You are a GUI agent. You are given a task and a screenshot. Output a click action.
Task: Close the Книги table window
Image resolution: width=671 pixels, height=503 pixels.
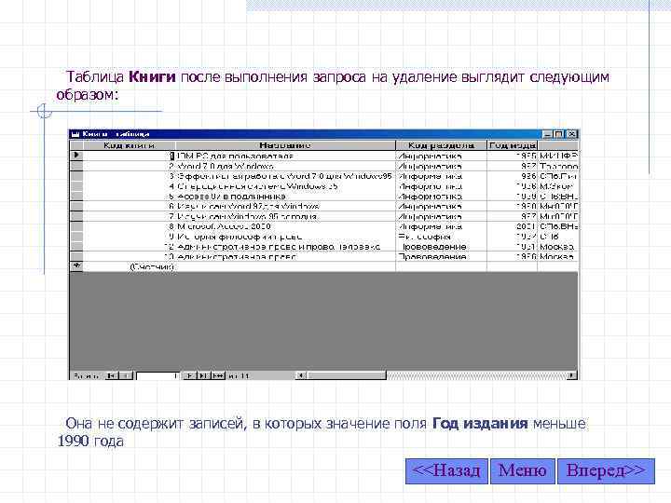[572, 134]
